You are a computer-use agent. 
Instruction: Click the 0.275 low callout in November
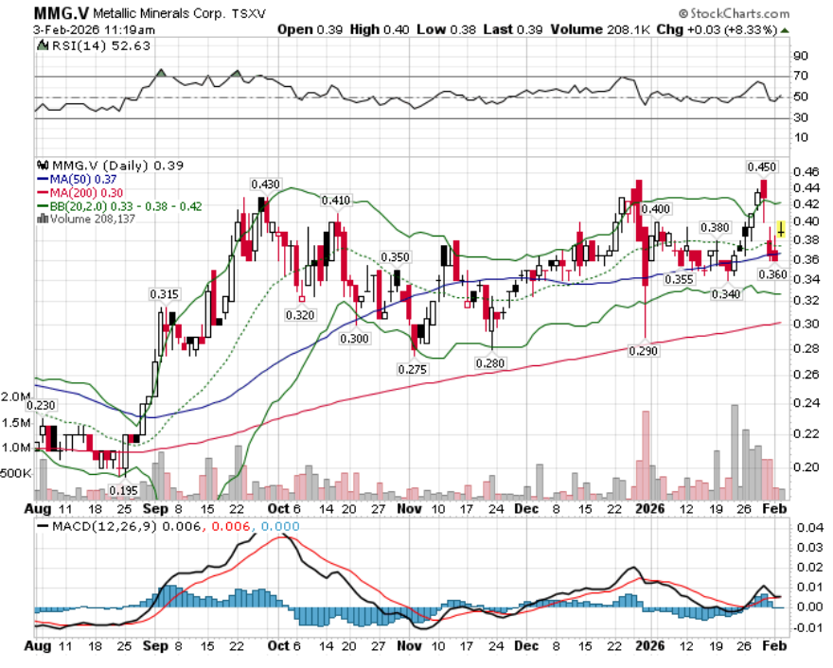(x=413, y=369)
